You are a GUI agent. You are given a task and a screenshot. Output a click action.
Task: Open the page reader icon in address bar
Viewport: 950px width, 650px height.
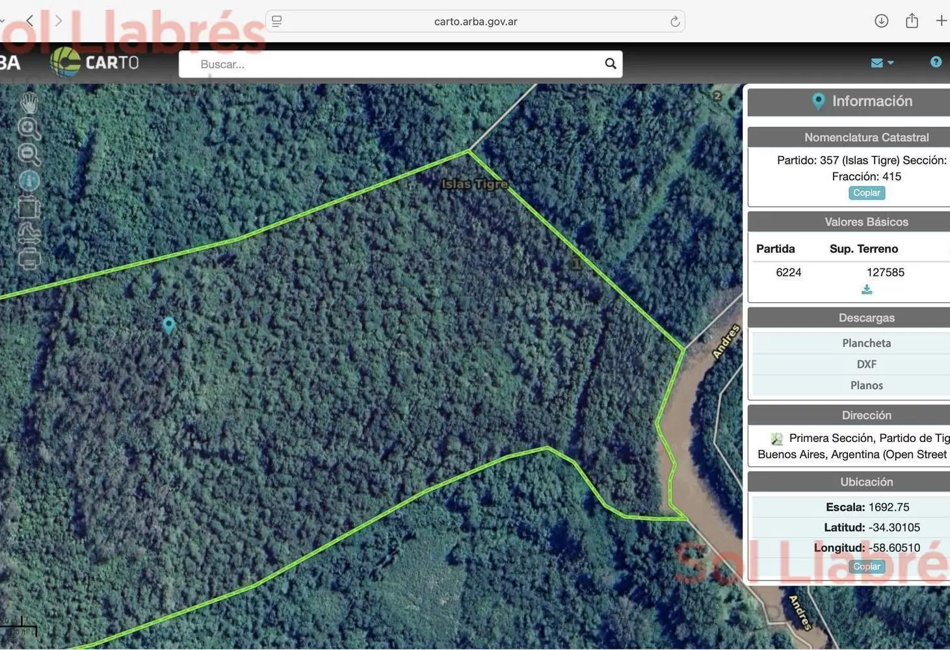(x=276, y=21)
